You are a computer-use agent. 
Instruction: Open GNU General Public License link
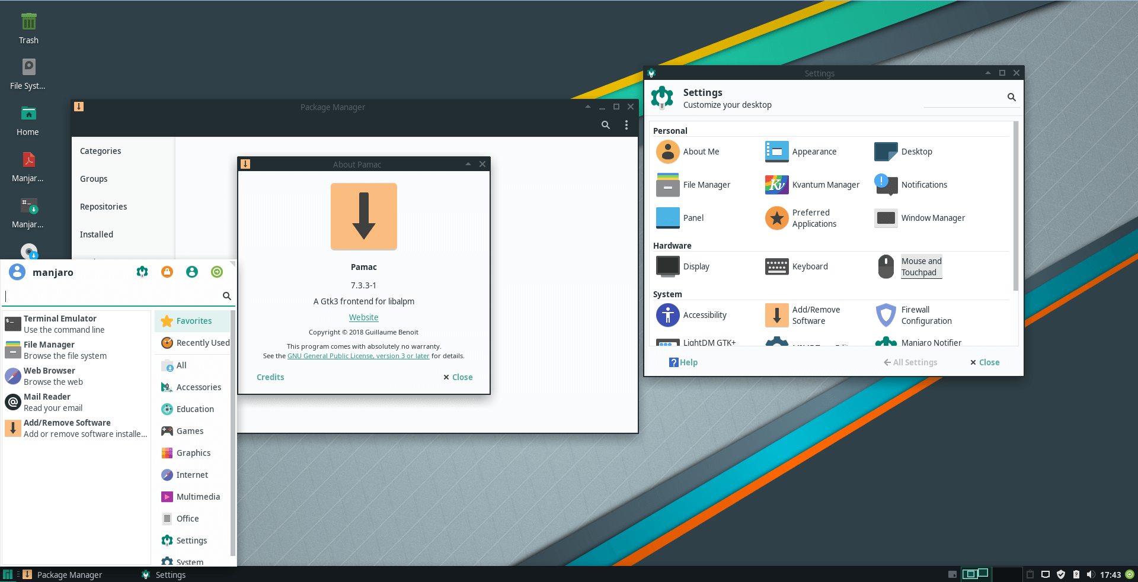[358, 356]
